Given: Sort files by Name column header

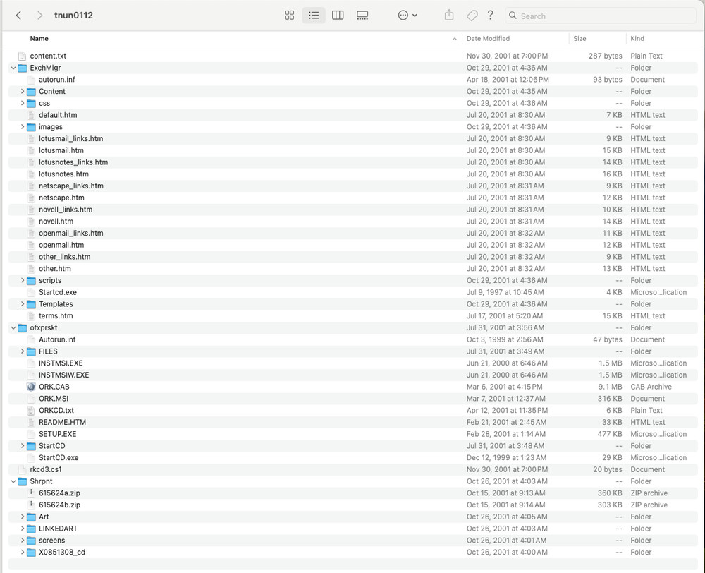Looking at the screenshot, I should coord(39,39).
